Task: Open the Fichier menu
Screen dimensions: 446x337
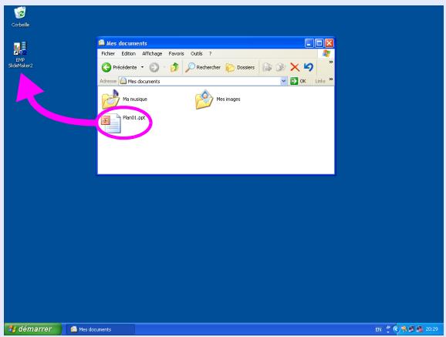Action: click(108, 53)
